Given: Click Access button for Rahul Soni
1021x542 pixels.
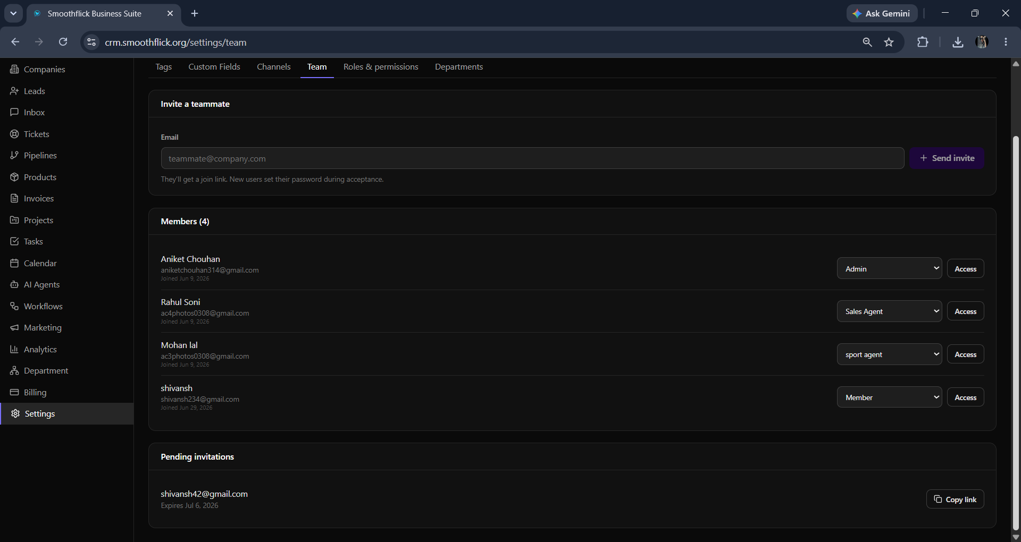Looking at the screenshot, I should point(965,311).
